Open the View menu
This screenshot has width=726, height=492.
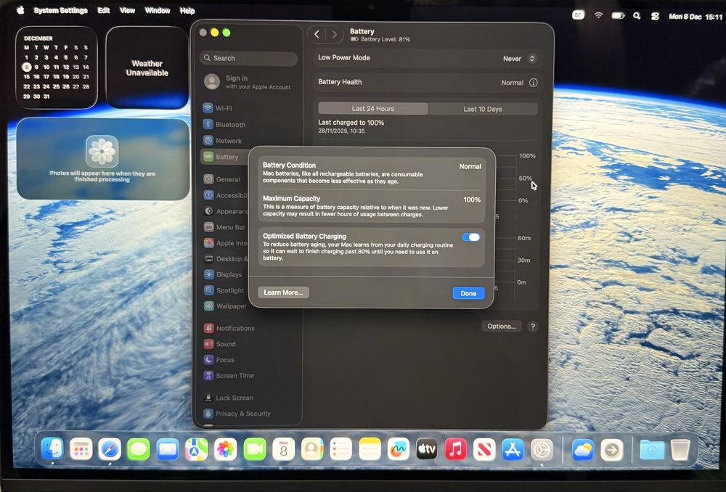127,10
